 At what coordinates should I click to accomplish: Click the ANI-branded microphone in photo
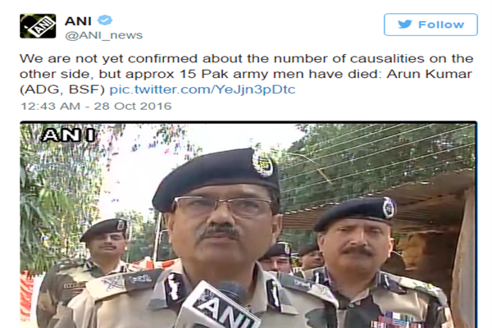[x=220, y=304]
